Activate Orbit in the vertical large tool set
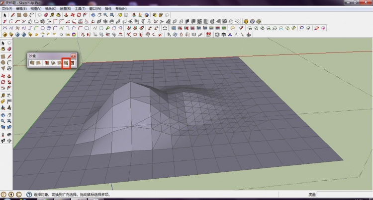The width and height of the screenshot is (373, 200). pyautogui.click(x=3, y=115)
